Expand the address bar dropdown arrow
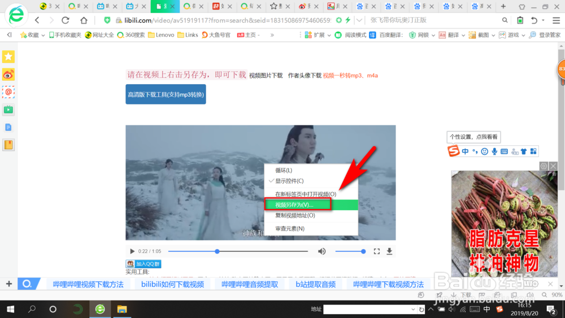The height and width of the screenshot is (318, 565). point(359,20)
